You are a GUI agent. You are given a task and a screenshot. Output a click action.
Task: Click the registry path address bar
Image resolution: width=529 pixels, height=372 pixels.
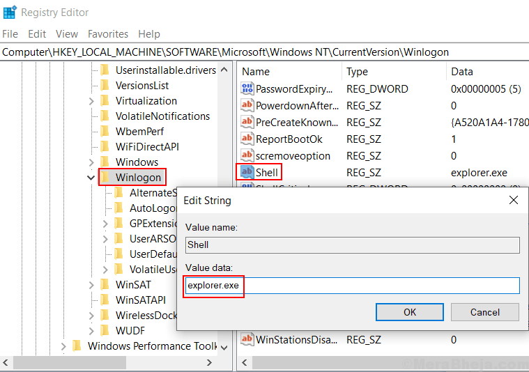265,52
